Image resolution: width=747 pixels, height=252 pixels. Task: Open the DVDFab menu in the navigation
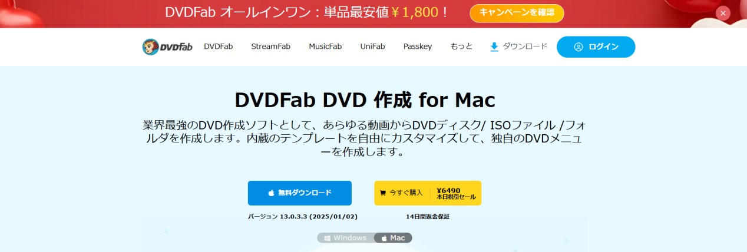[x=218, y=47]
